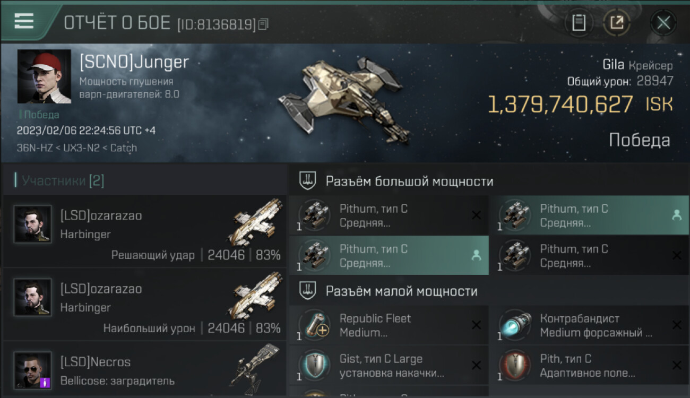
Task: Click the X mark on first Pithum module
Action: (x=476, y=215)
